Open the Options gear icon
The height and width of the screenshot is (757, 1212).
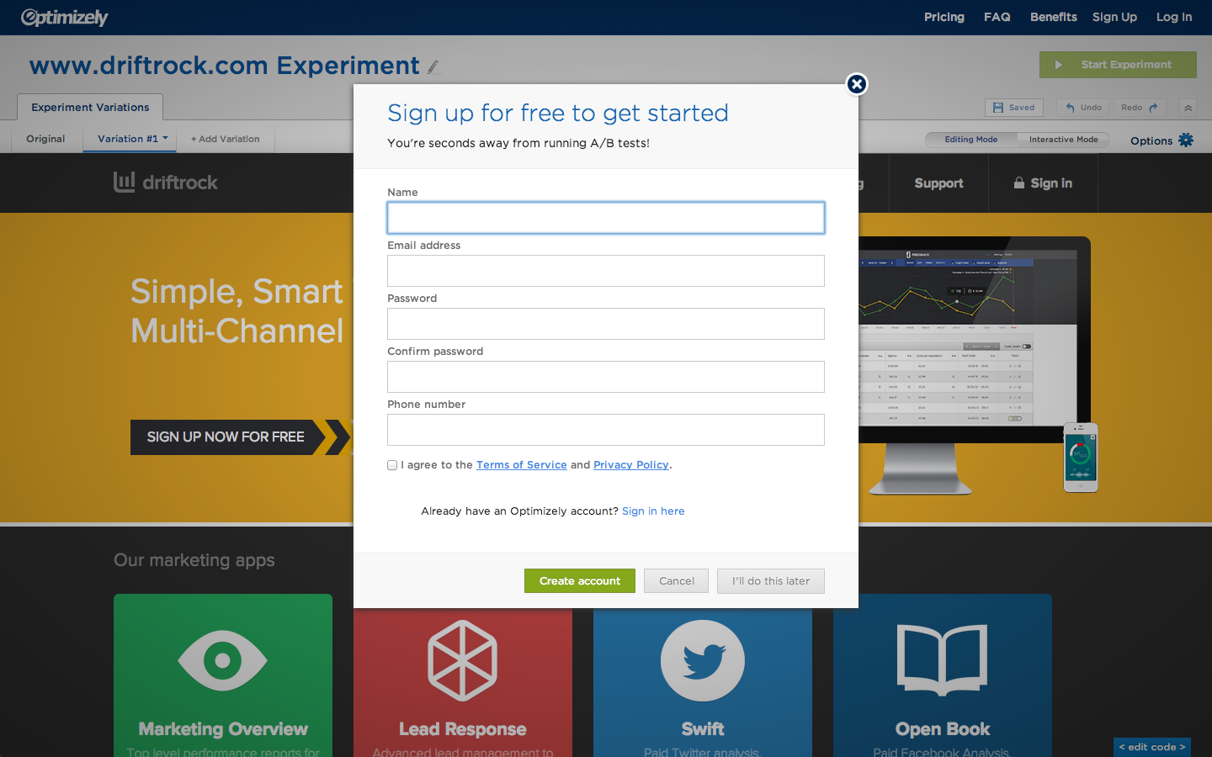1186,140
